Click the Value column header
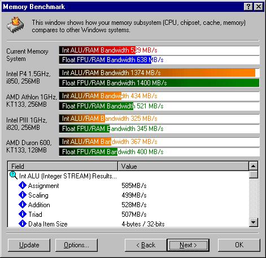Viewport: 266px width, 258px height. click(183, 166)
